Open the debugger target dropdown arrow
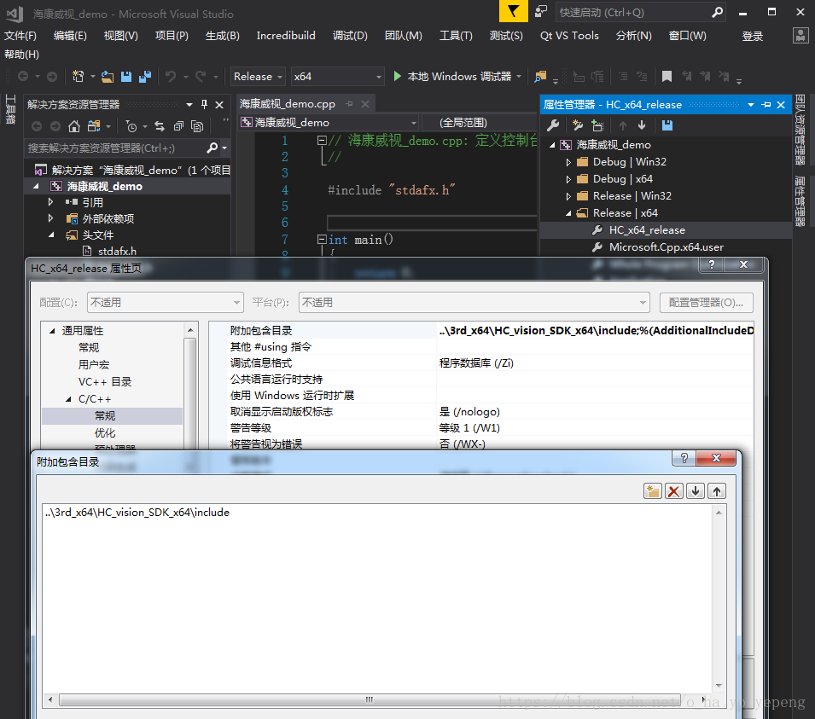 [x=519, y=77]
